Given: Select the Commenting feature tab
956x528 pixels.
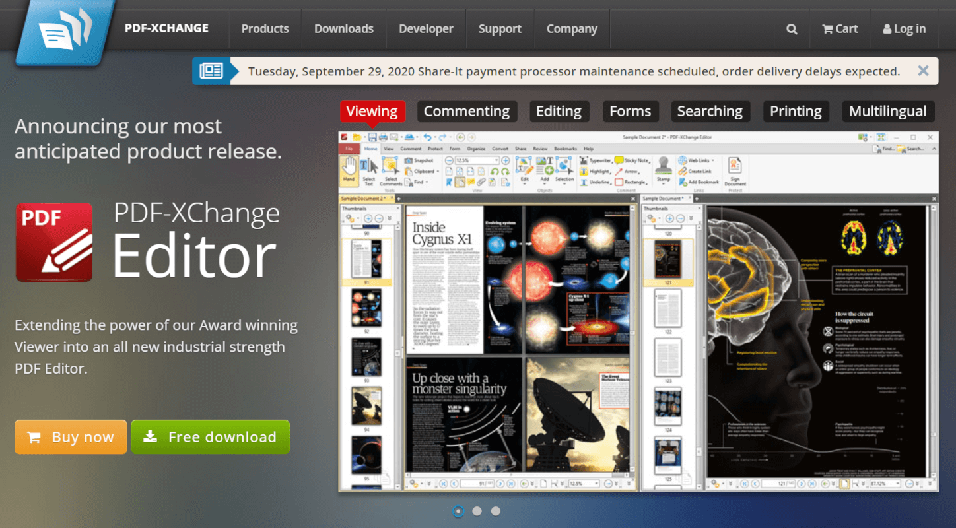Looking at the screenshot, I should coord(467,111).
